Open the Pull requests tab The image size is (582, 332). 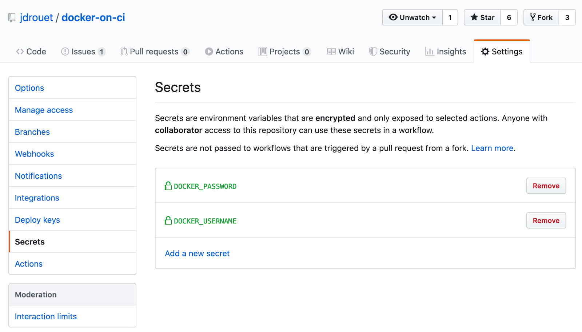pos(154,52)
